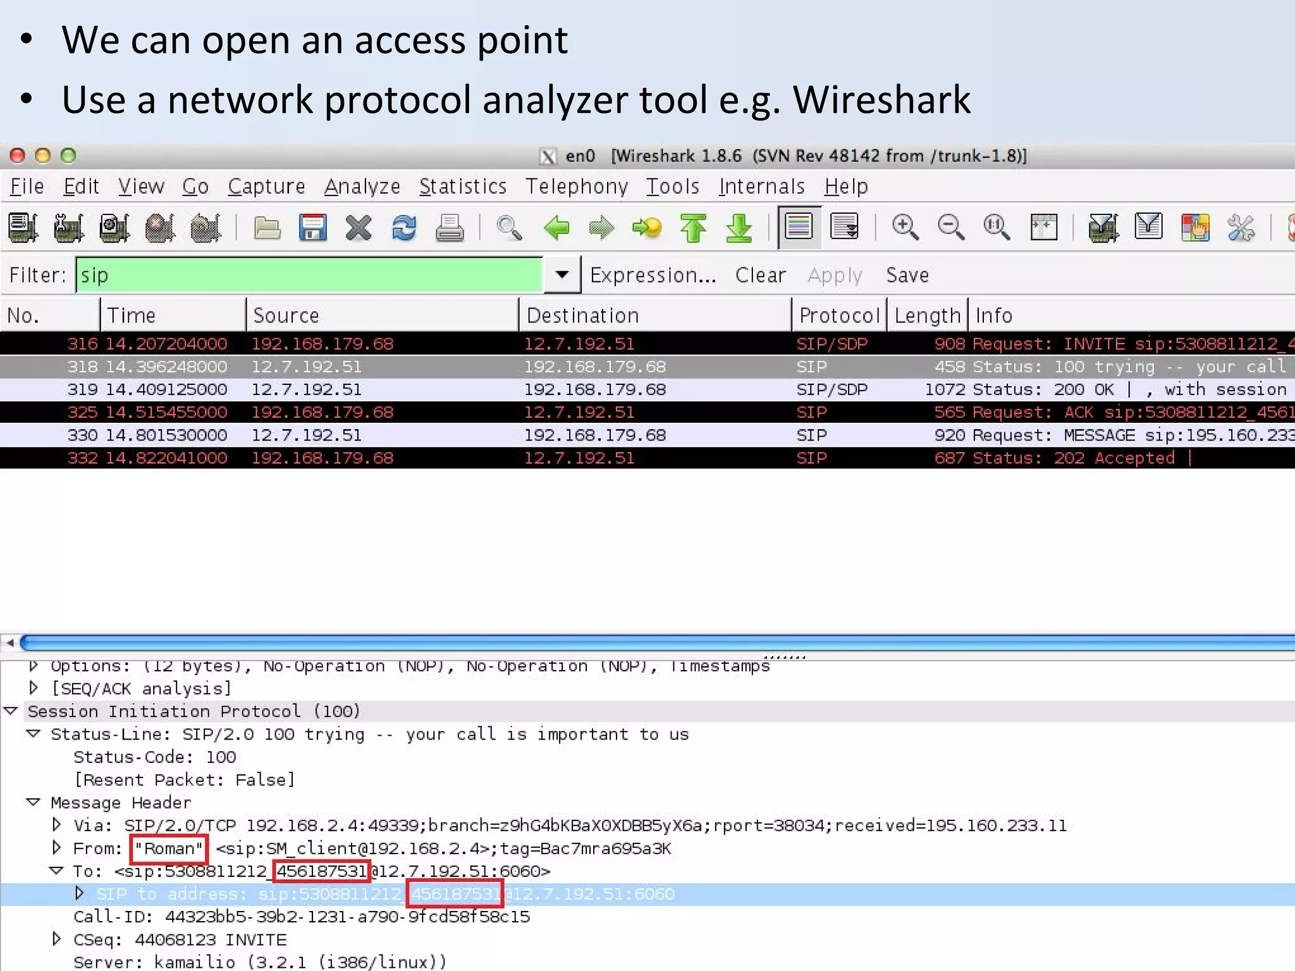Click the sip display filter field
The height and width of the screenshot is (971, 1295).
coord(309,275)
